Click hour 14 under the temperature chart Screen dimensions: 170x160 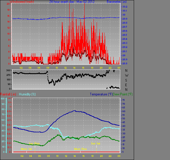(x=75, y=156)
